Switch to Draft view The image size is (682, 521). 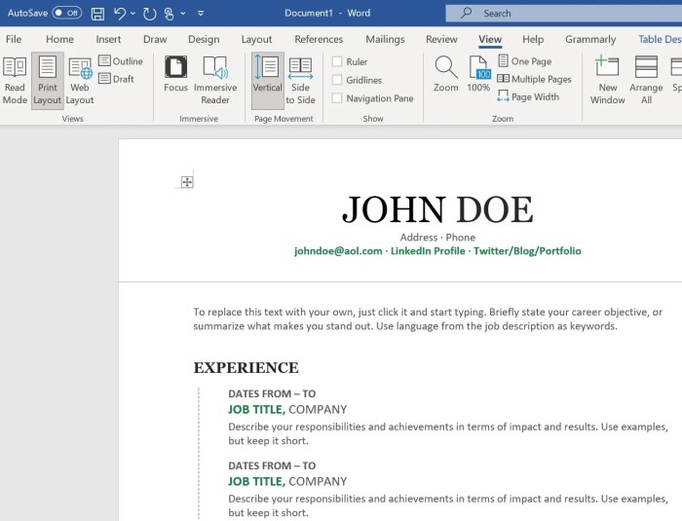point(116,79)
